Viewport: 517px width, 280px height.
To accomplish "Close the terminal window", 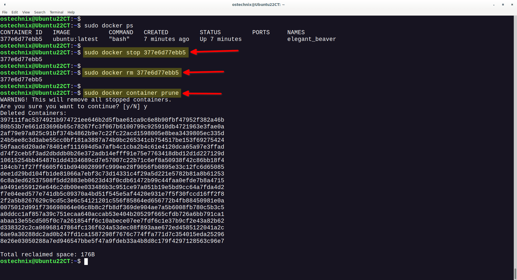I will 512,5.
